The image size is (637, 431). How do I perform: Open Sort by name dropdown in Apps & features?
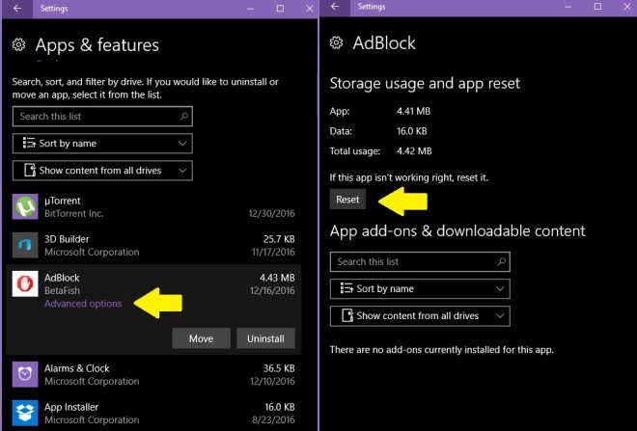(x=102, y=144)
